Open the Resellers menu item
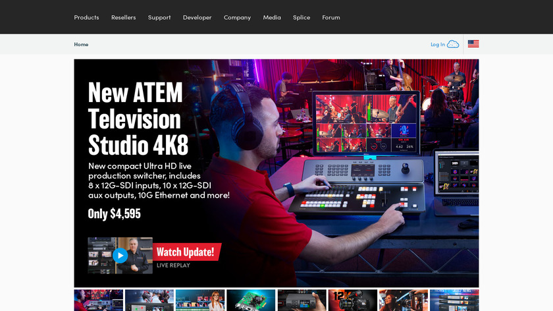The width and height of the screenshot is (553, 311). pos(124,17)
